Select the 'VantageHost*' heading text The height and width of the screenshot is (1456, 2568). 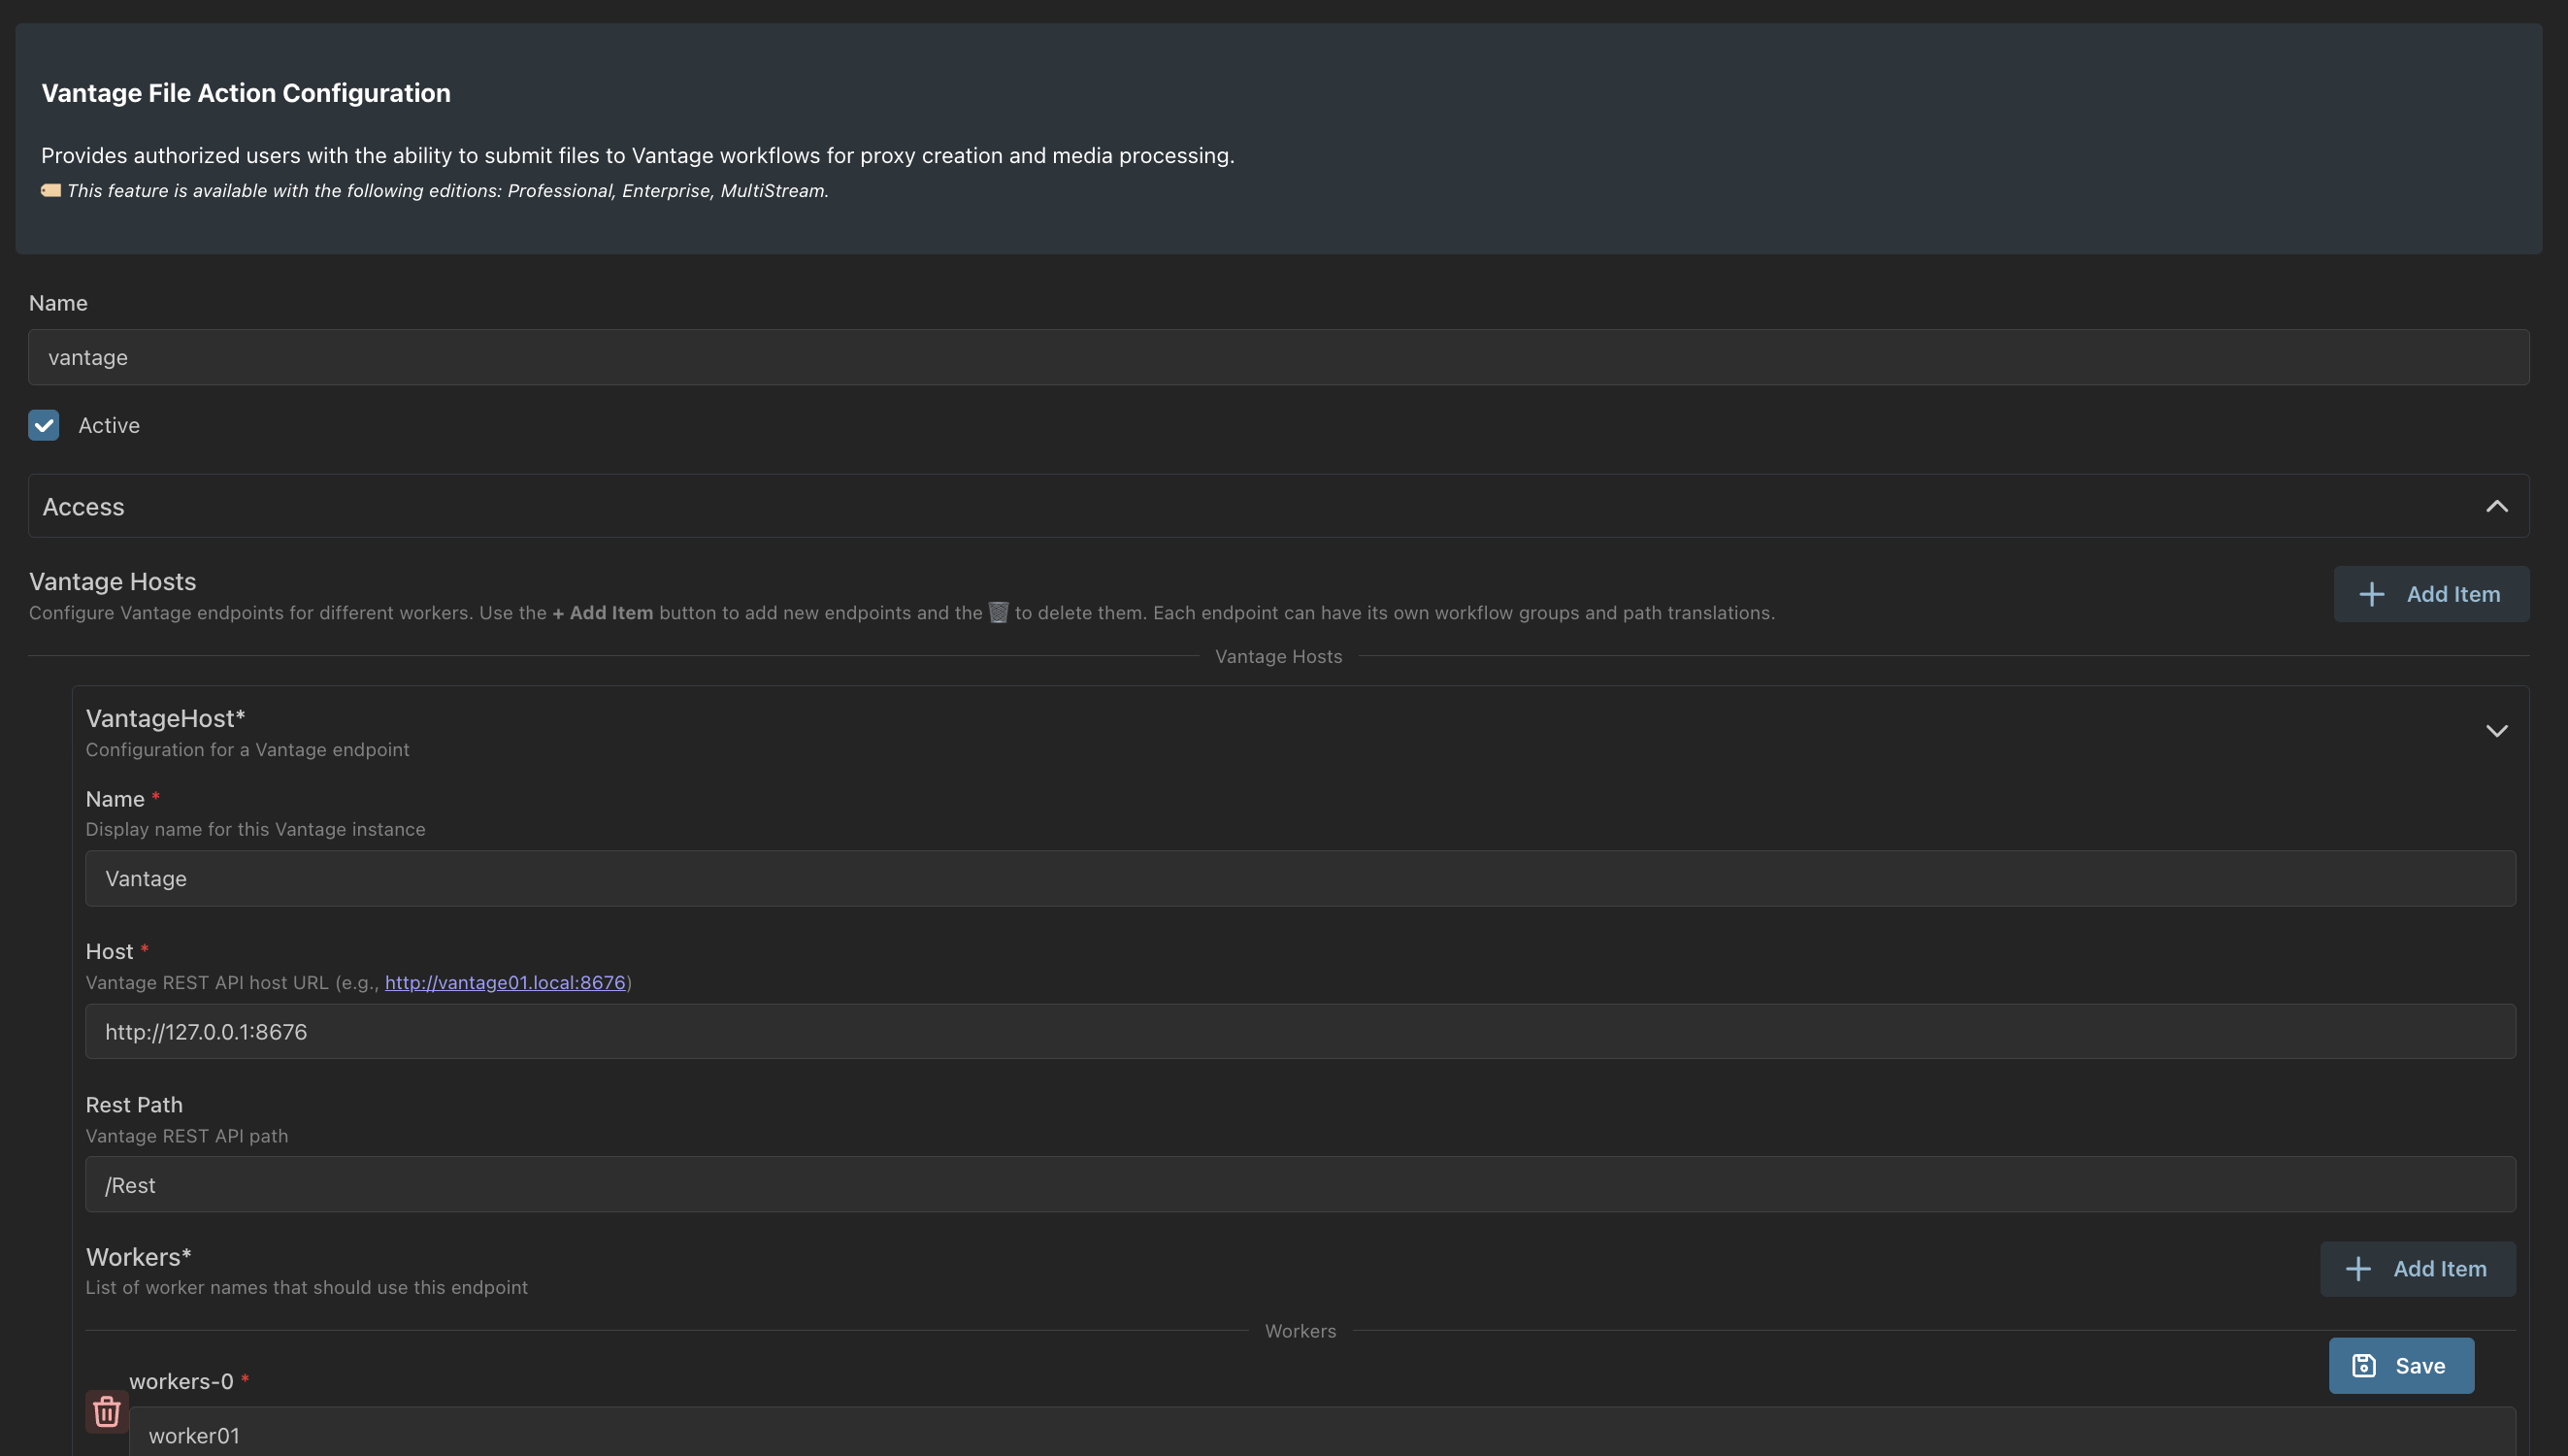tap(165, 719)
